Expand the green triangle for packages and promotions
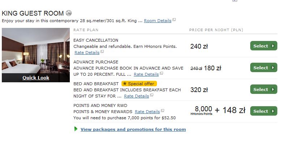The height and width of the screenshot is (141, 290). click(x=76, y=129)
